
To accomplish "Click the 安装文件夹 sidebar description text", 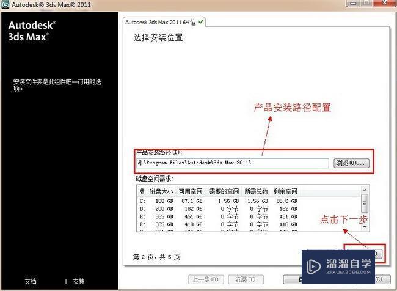I will (x=57, y=85).
